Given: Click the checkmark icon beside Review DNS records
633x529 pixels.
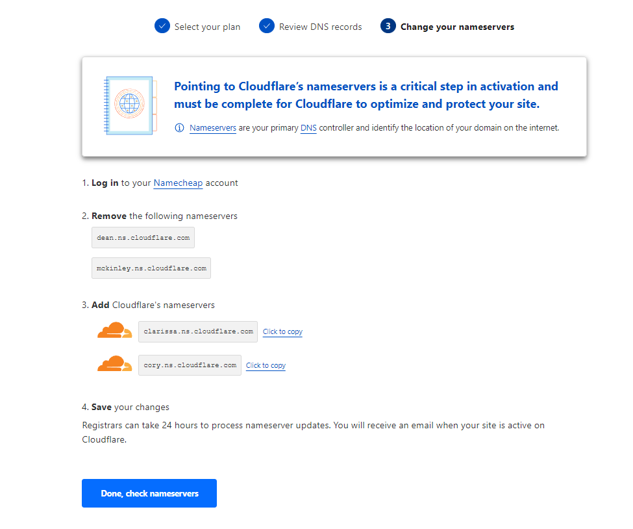Looking at the screenshot, I should [266, 26].
